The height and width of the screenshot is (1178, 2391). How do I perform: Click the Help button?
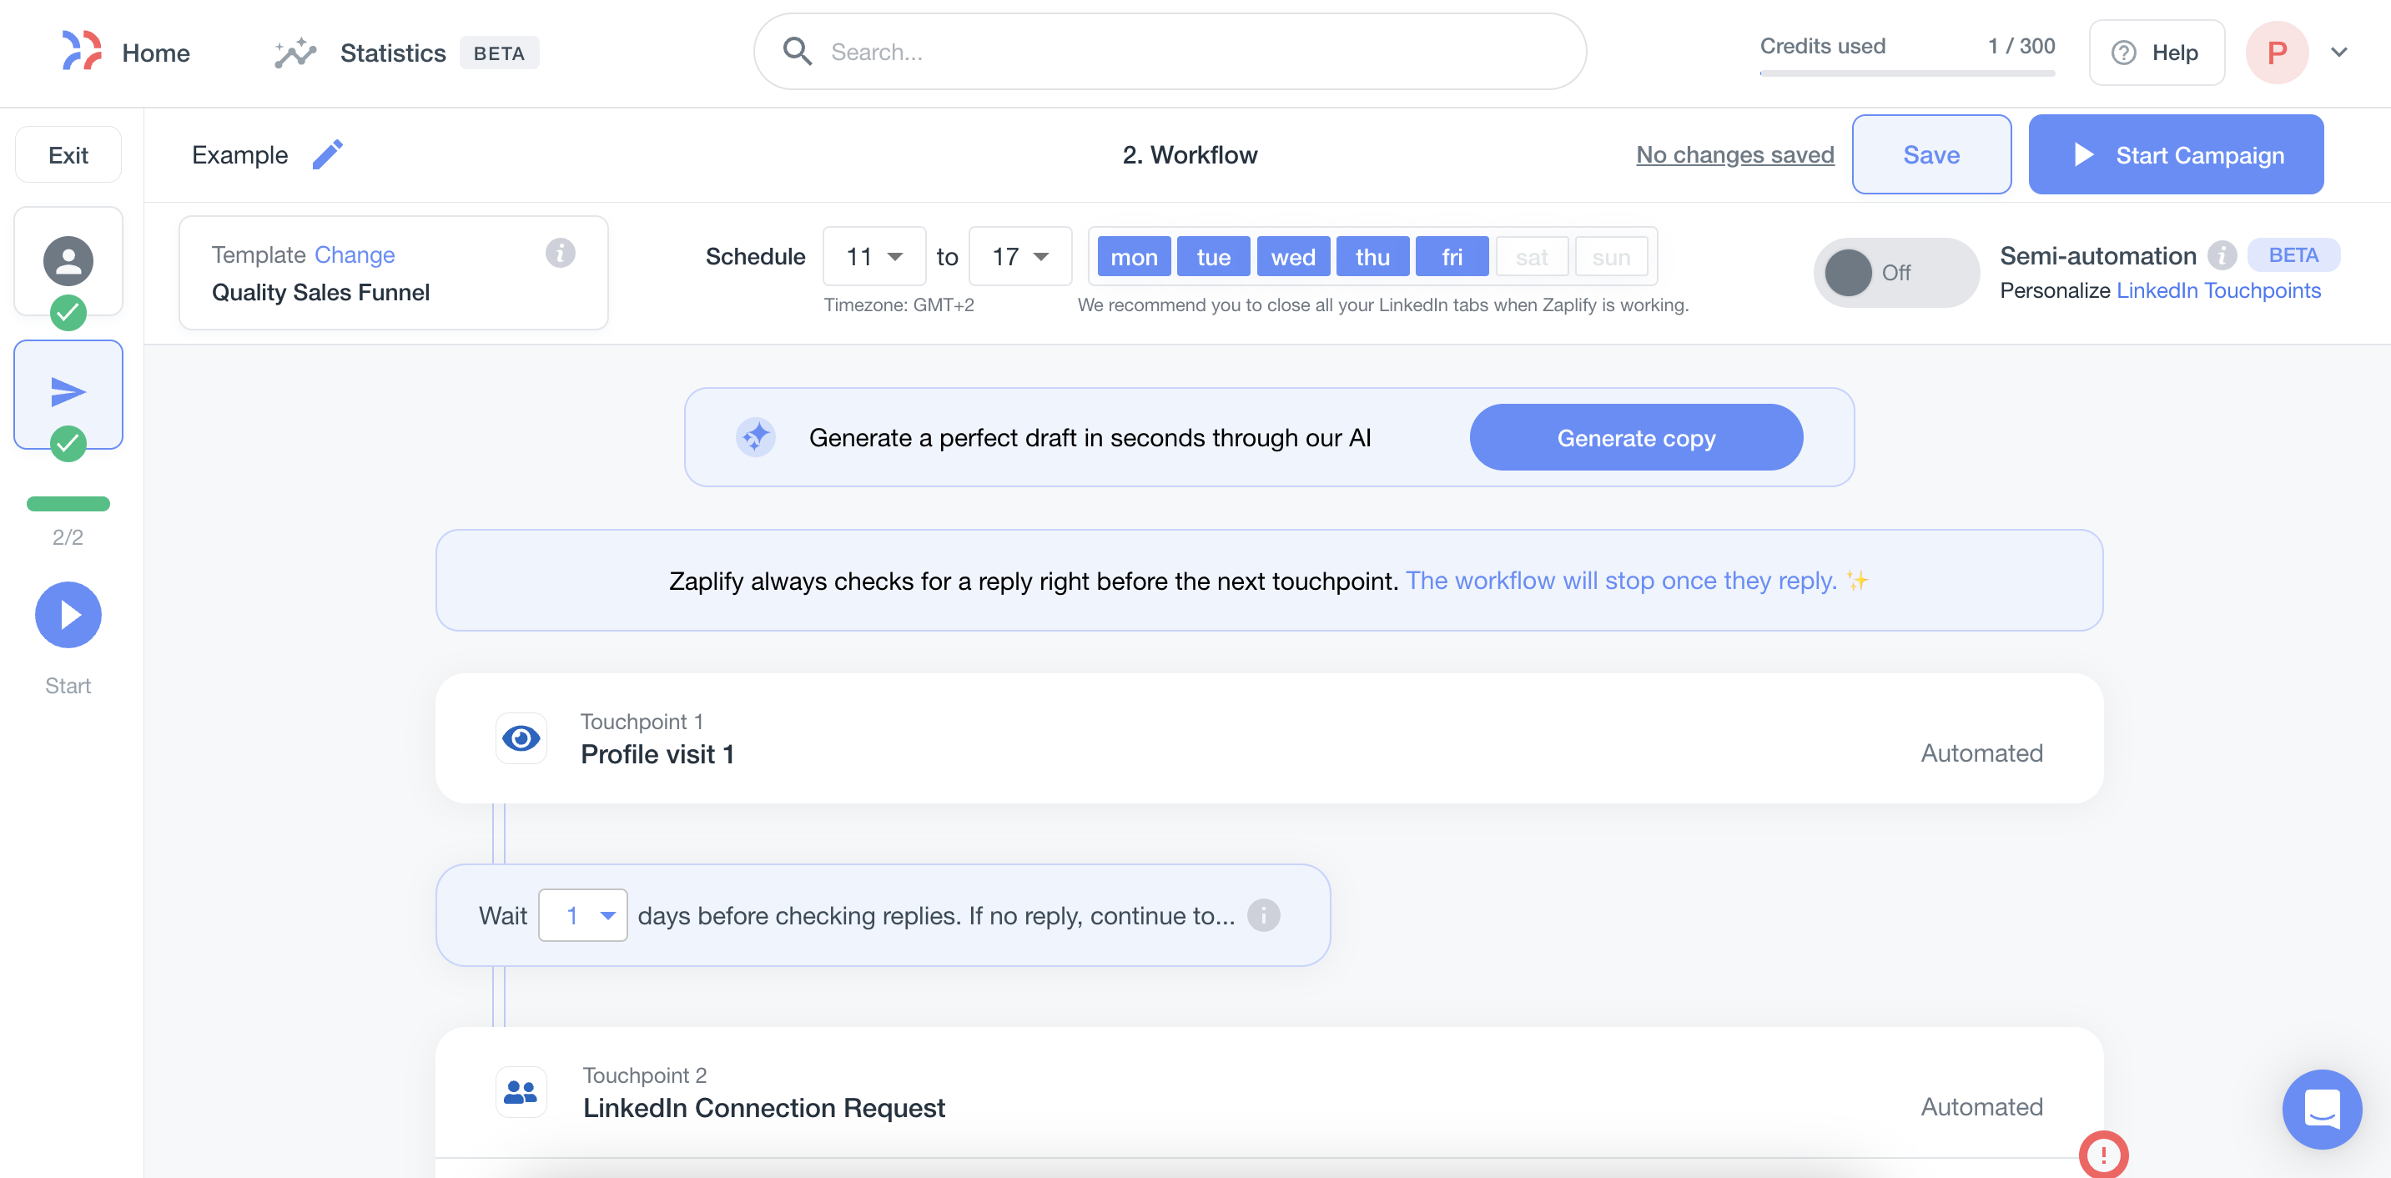(x=2157, y=53)
